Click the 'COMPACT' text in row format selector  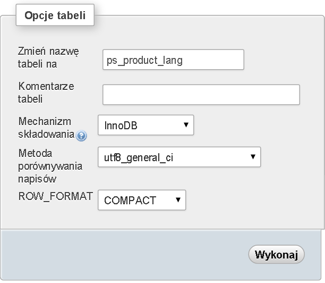130,201
